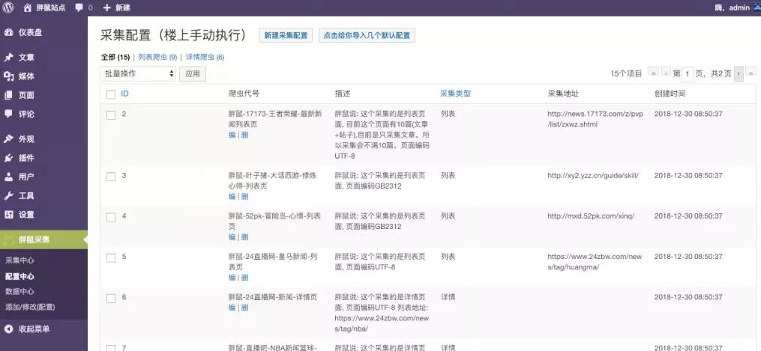Sort by ID column header
The width and height of the screenshot is (761, 351).
click(x=124, y=94)
